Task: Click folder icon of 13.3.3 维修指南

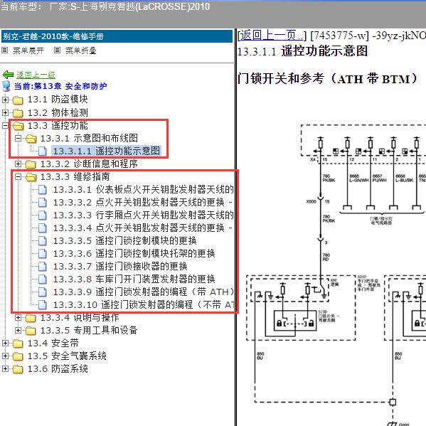Action: point(31,177)
